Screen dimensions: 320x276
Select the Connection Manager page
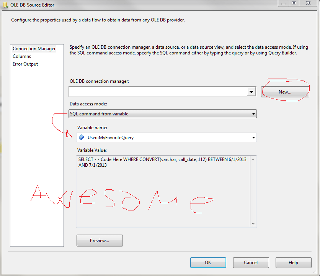(x=34, y=48)
